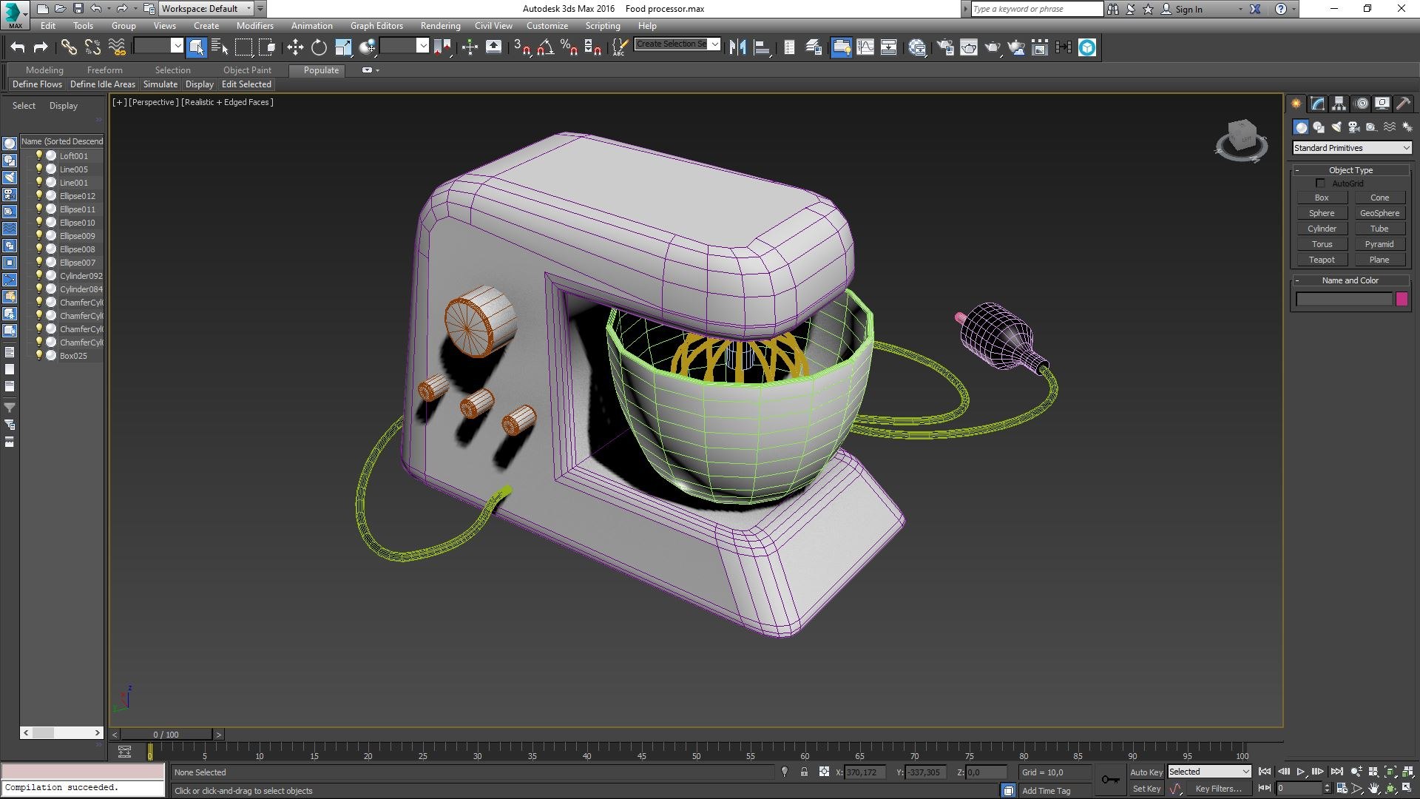1420x799 pixels.
Task: Open the Hierarchy command panel tab
Action: (1339, 104)
